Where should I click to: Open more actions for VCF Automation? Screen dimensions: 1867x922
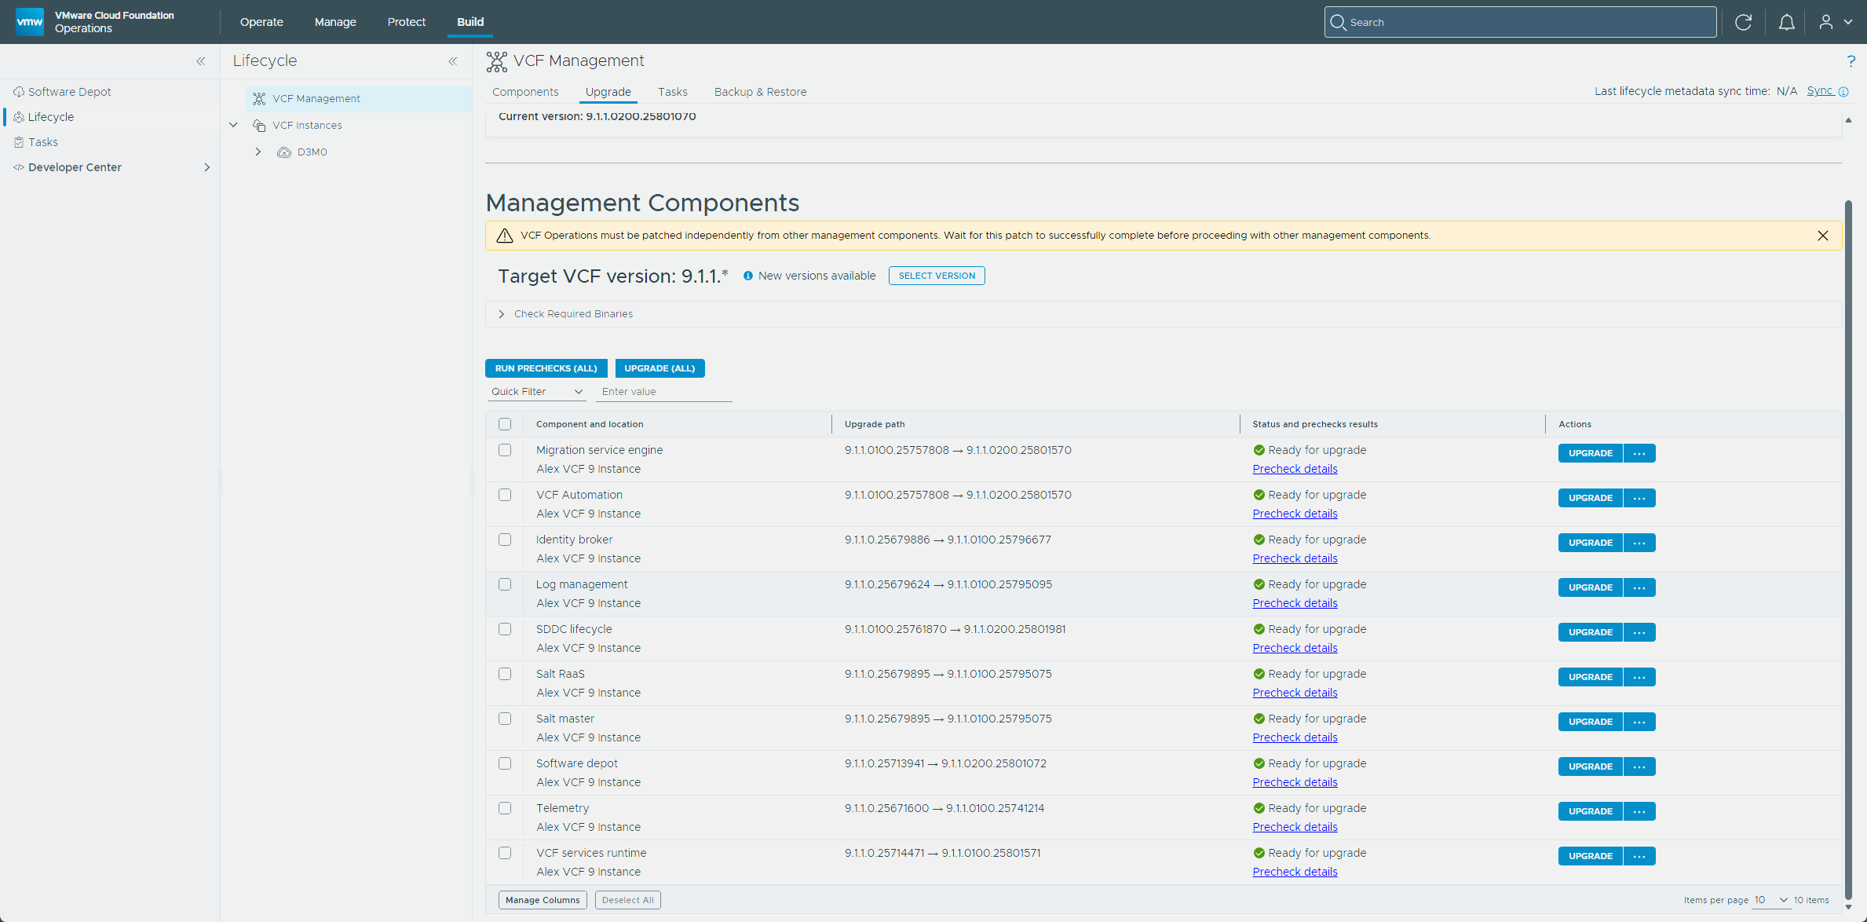(1639, 498)
